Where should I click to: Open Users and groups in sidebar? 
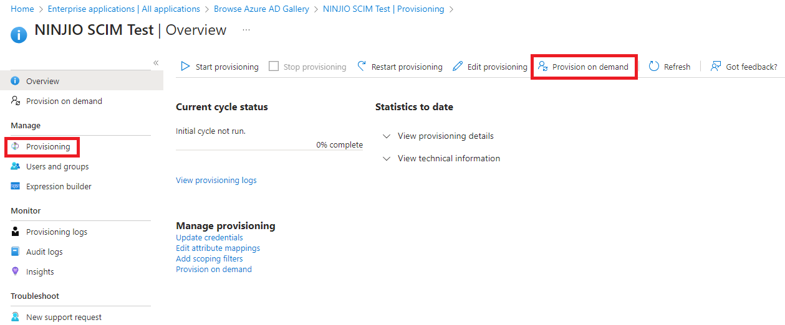coord(57,166)
